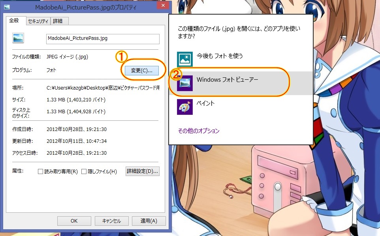Confirm with the OK button
Viewport: 380px width, 236px height.
click(74, 221)
